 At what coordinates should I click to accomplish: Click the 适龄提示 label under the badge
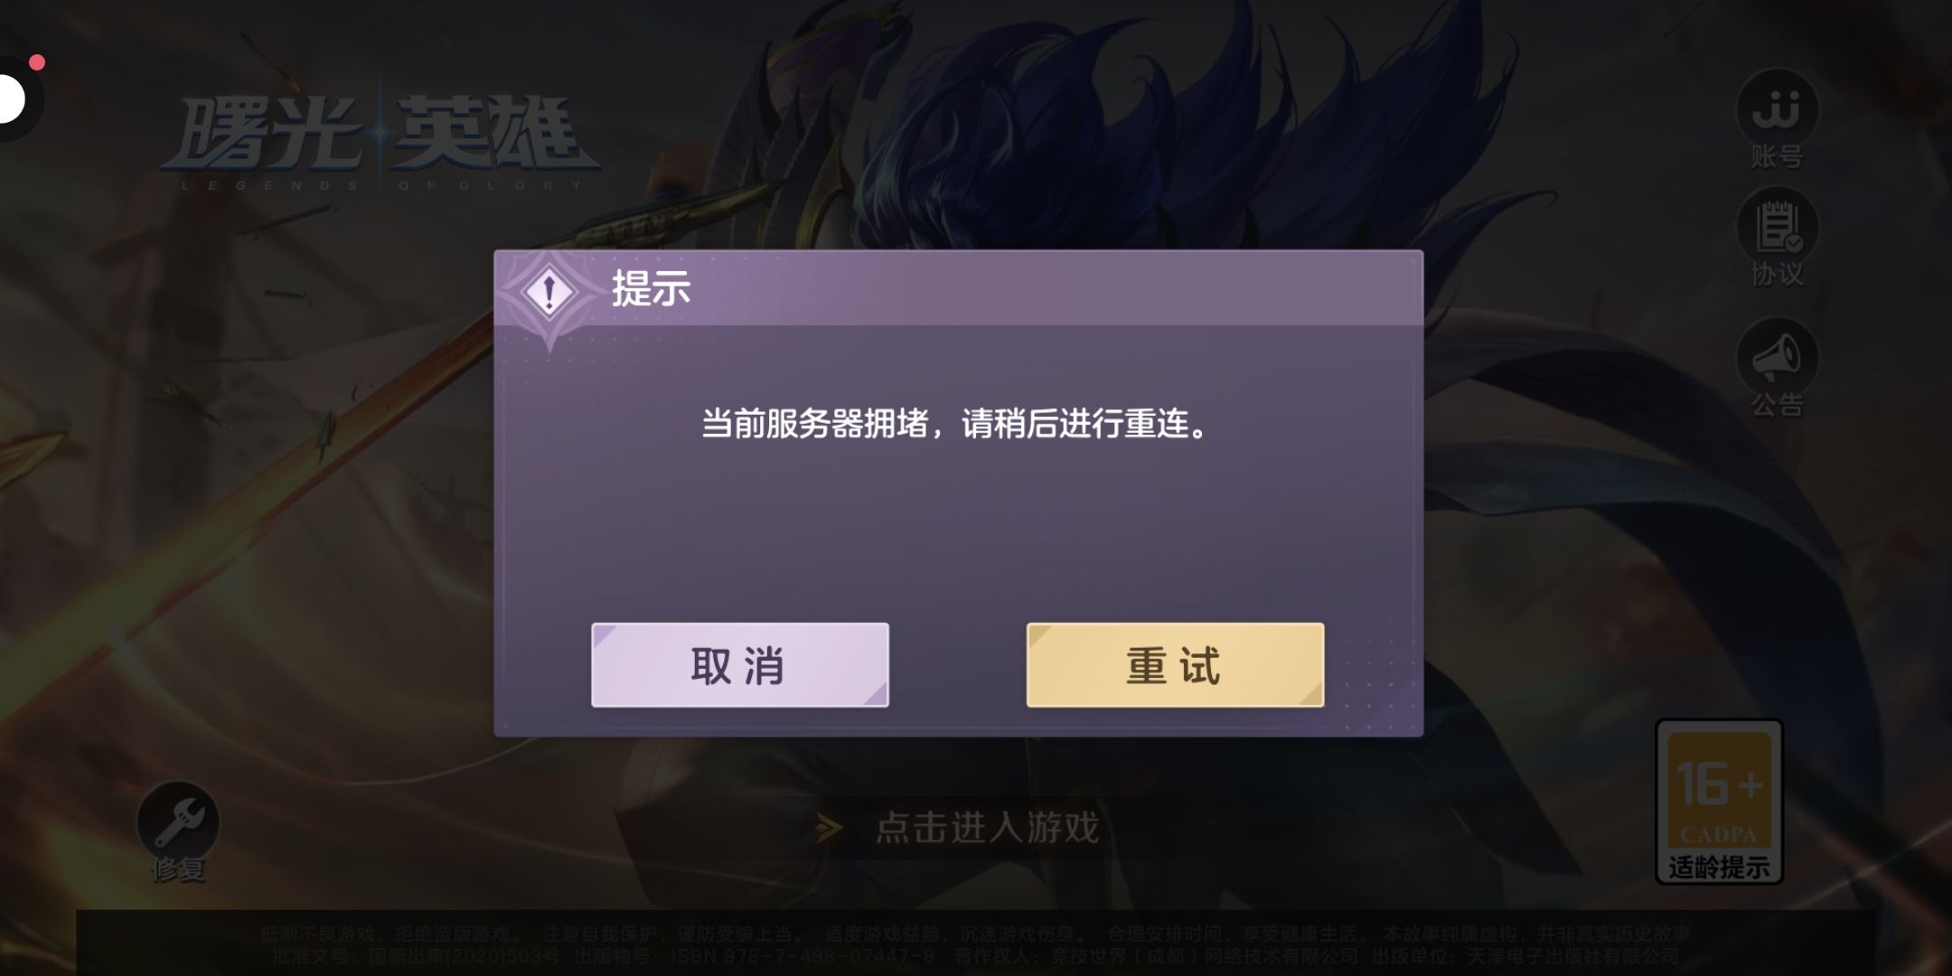point(1719,868)
